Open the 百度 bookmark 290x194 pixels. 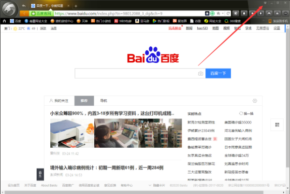click(x=15, y=21)
